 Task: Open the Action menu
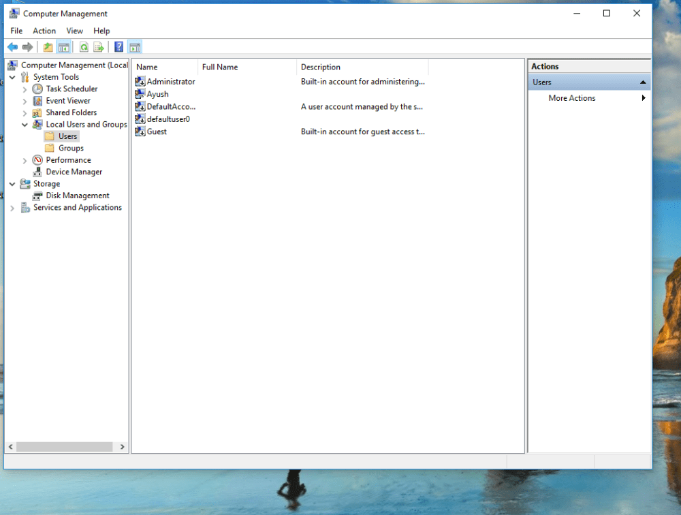[x=44, y=31]
